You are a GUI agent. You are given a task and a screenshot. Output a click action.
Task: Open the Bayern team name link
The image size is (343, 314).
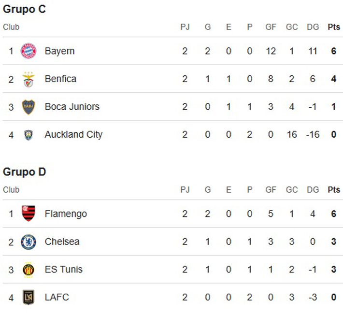(60, 51)
